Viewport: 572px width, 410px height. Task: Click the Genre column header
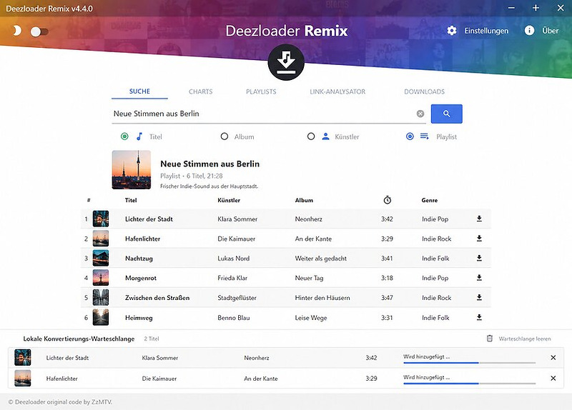pos(430,200)
